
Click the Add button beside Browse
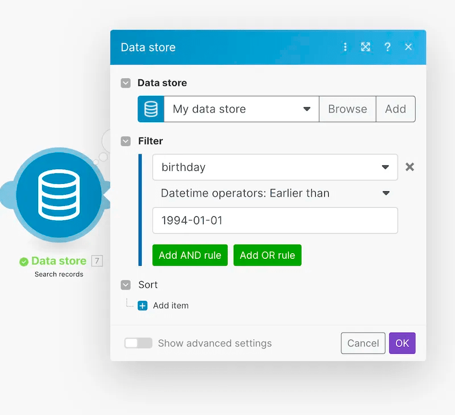click(x=396, y=109)
